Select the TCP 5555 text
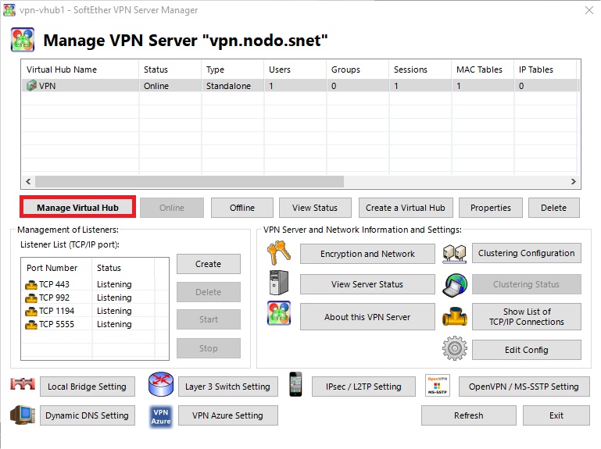The image size is (601, 449). pos(57,324)
